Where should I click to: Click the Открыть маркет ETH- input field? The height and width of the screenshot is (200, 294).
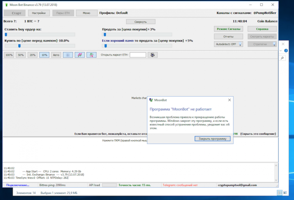[x=138, y=55]
